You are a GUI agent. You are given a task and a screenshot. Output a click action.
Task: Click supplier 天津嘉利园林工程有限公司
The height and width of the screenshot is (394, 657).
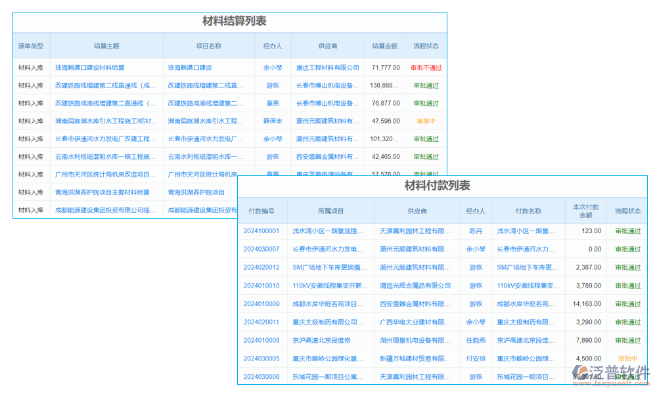click(x=413, y=230)
